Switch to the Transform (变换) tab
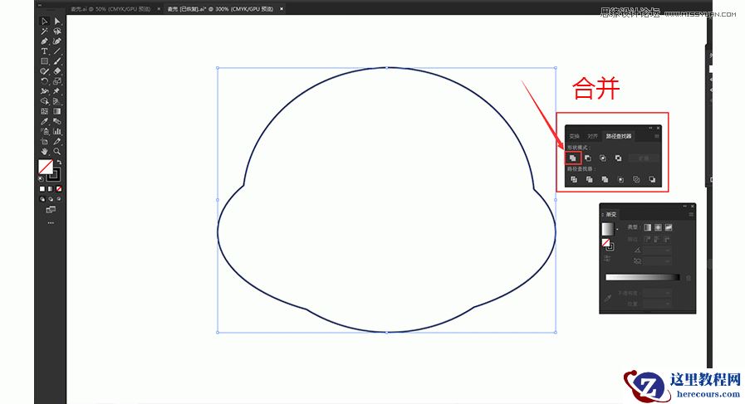 click(x=575, y=136)
